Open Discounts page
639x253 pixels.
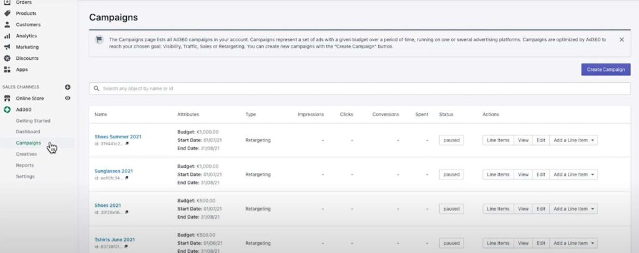[27, 58]
